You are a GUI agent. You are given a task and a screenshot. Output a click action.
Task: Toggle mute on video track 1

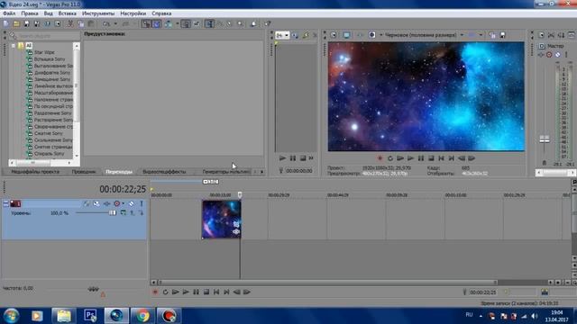(x=132, y=203)
